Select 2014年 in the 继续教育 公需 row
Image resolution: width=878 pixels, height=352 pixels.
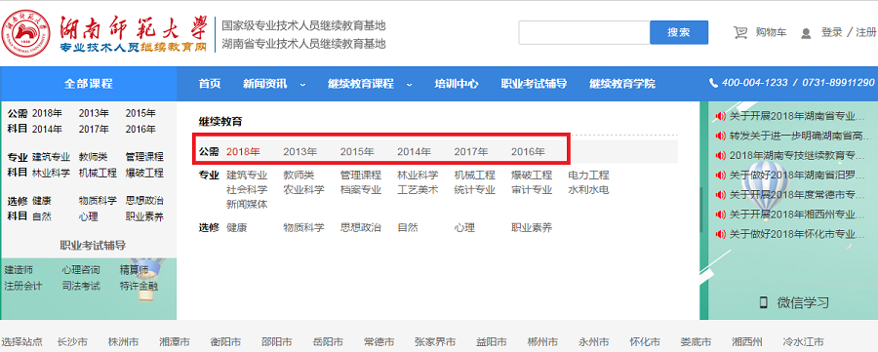pos(415,151)
